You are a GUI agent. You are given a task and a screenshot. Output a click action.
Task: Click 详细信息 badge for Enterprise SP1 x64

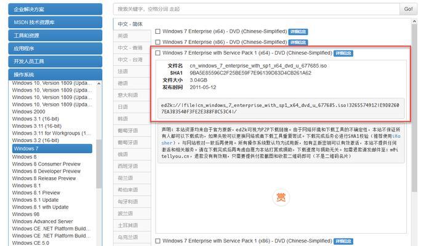343,54
